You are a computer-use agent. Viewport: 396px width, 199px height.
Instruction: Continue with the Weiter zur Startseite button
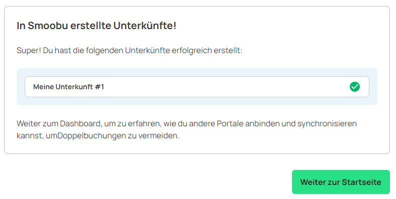tap(341, 182)
